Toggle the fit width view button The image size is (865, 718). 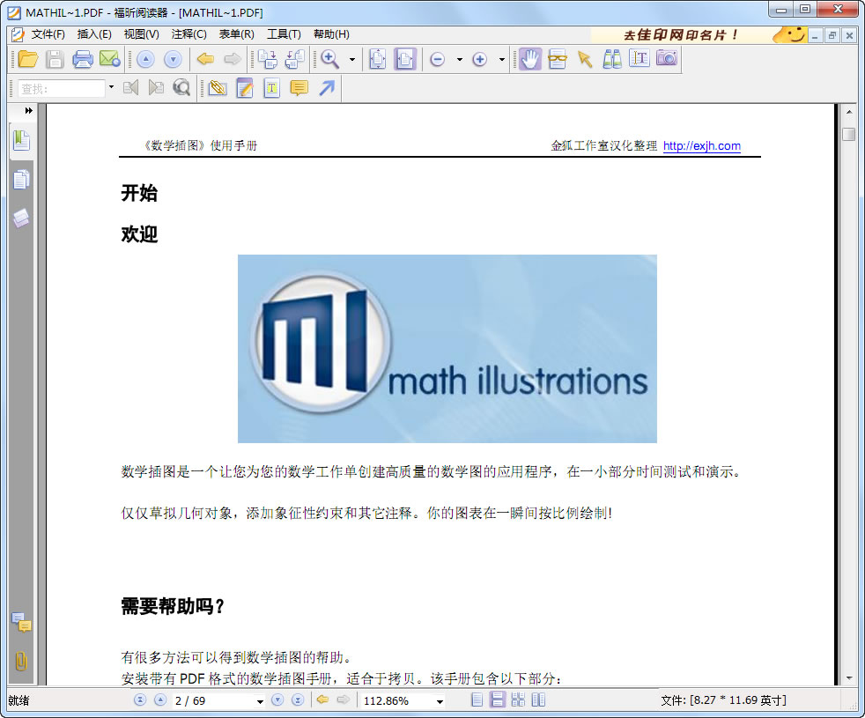click(x=404, y=59)
